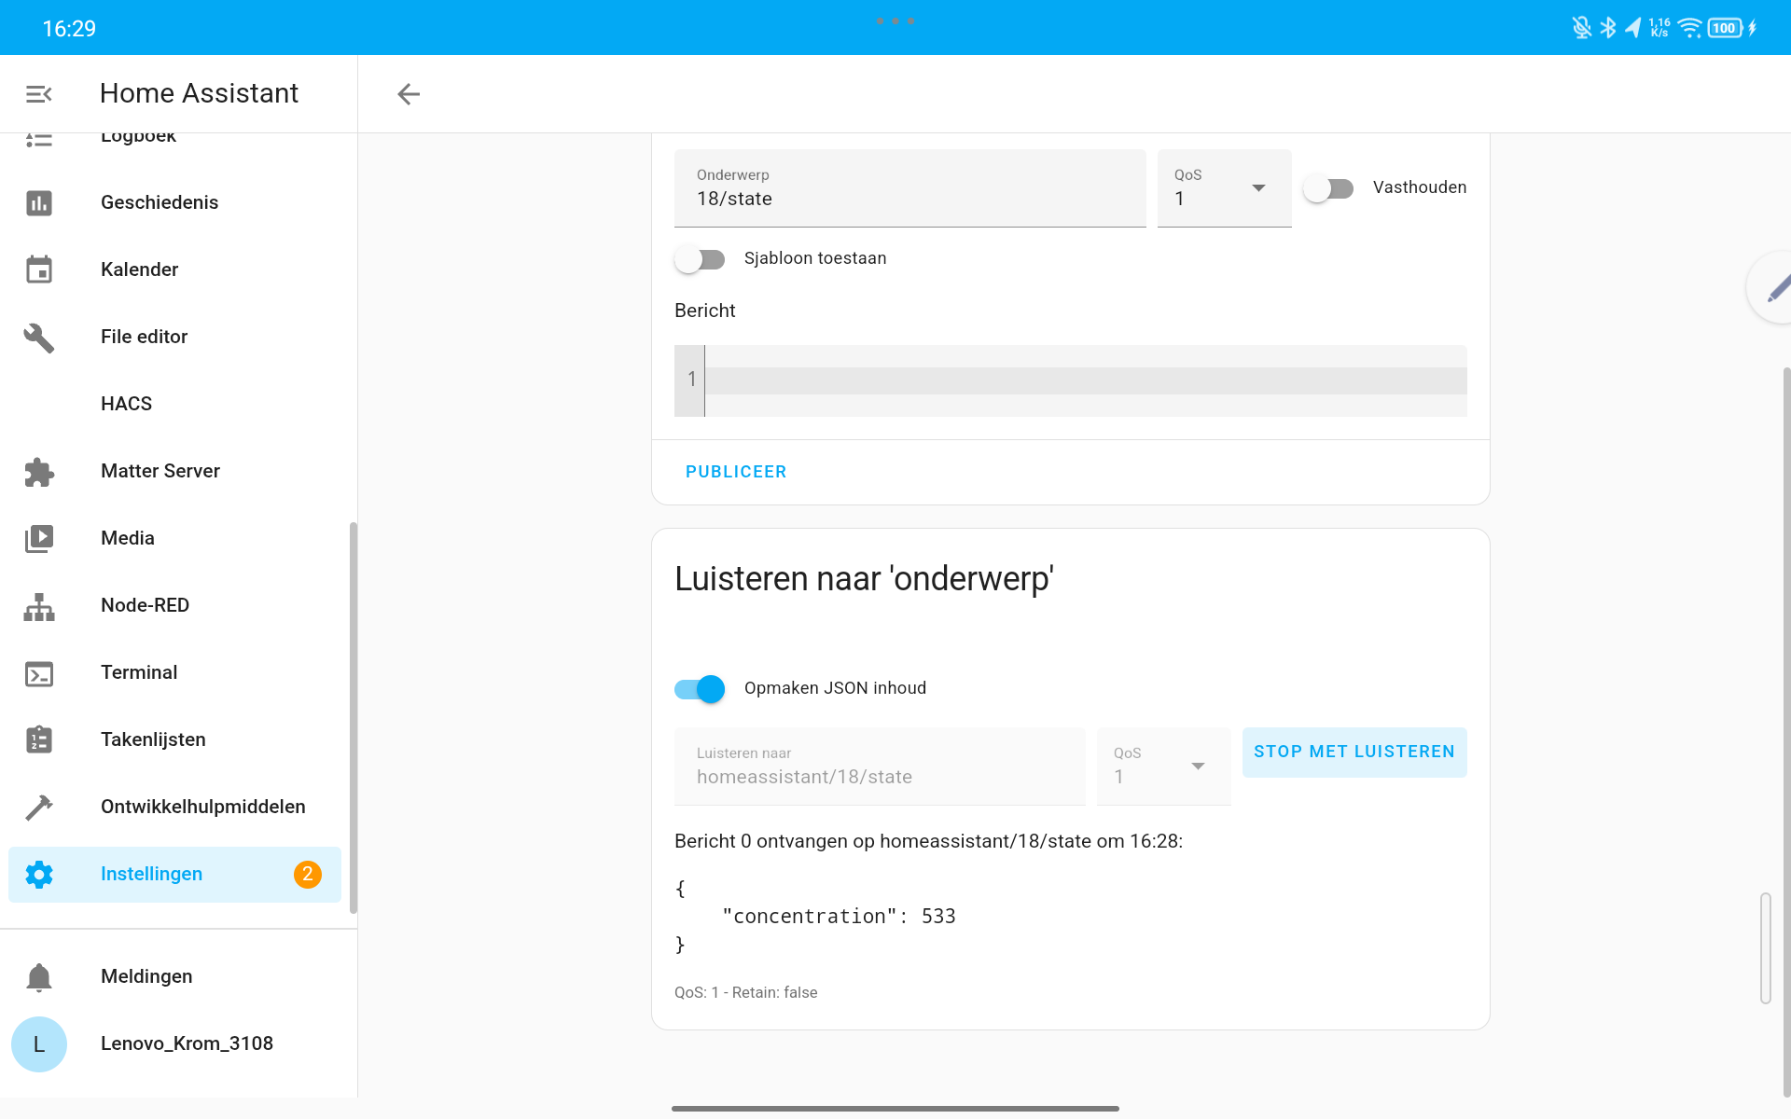Open the publish QoS dropdown

1224,188
